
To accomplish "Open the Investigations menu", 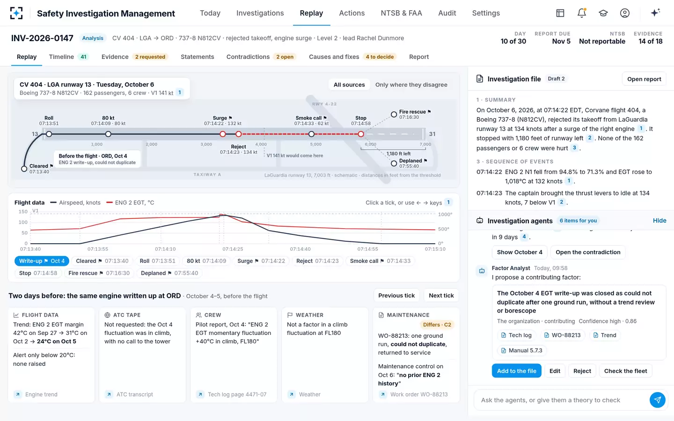I will coord(260,13).
